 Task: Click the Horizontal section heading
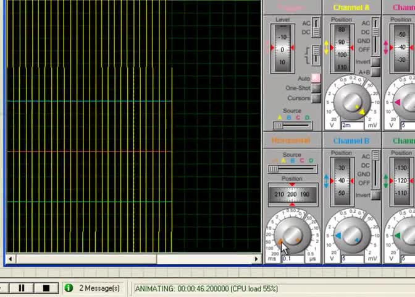[x=291, y=140]
